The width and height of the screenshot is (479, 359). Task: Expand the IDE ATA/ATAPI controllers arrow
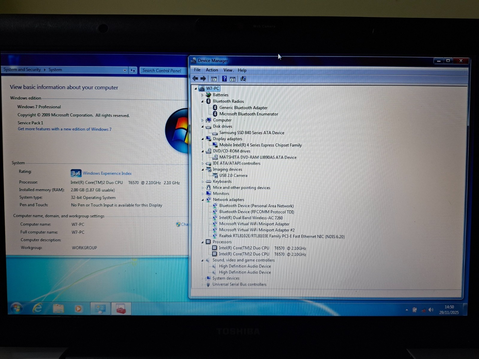click(202, 164)
